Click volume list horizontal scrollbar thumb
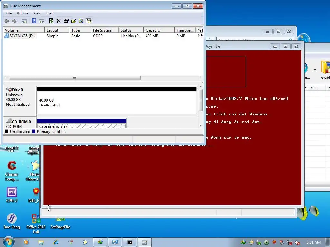Image resolution: width=330 pixels, height=247 pixels. 75,78
